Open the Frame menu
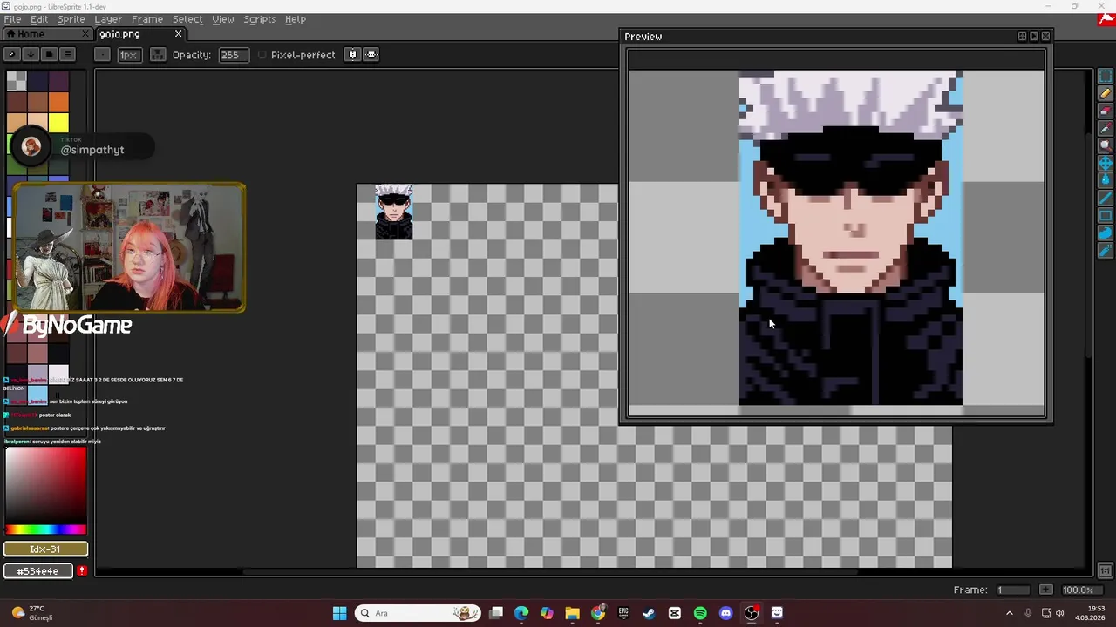Image resolution: width=1116 pixels, height=627 pixels. coord(147,19)
